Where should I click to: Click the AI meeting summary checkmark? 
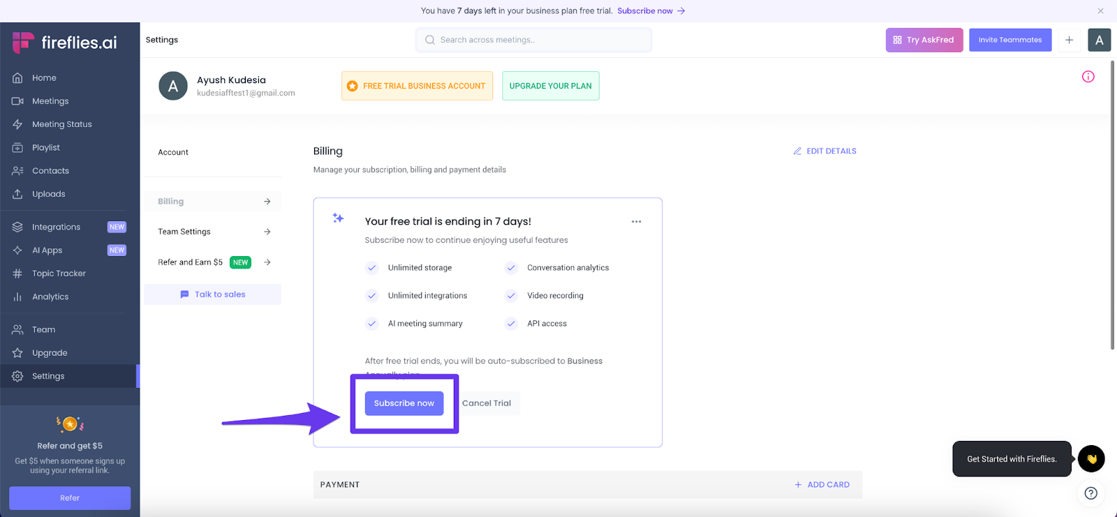coord(372,324)
